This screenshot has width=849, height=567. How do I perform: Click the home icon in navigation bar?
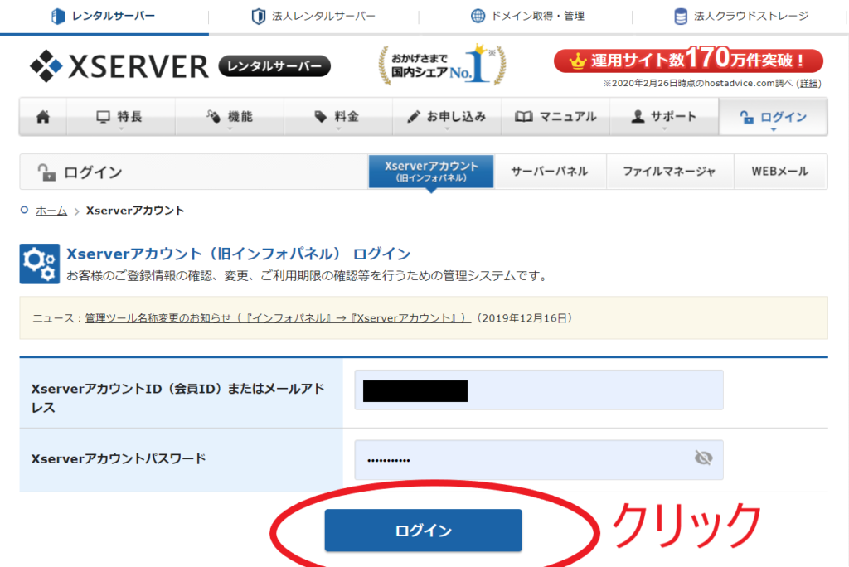43,116
